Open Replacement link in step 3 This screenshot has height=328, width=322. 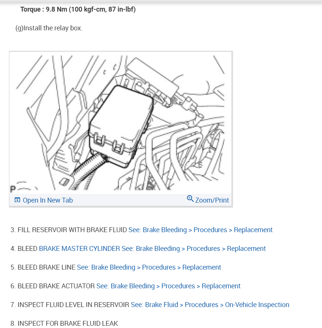pyautogui.click(x=253, y=230)
